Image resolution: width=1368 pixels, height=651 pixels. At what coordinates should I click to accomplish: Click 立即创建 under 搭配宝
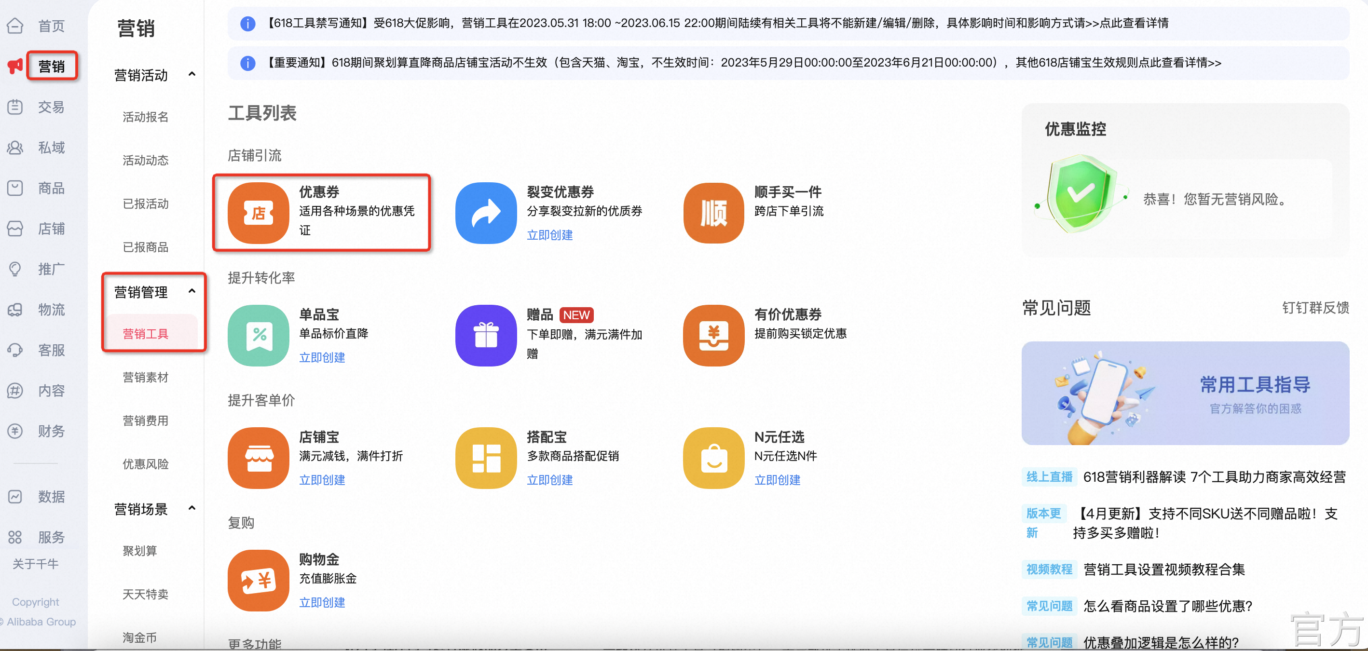pyautogui.click(x=549, y=480)
